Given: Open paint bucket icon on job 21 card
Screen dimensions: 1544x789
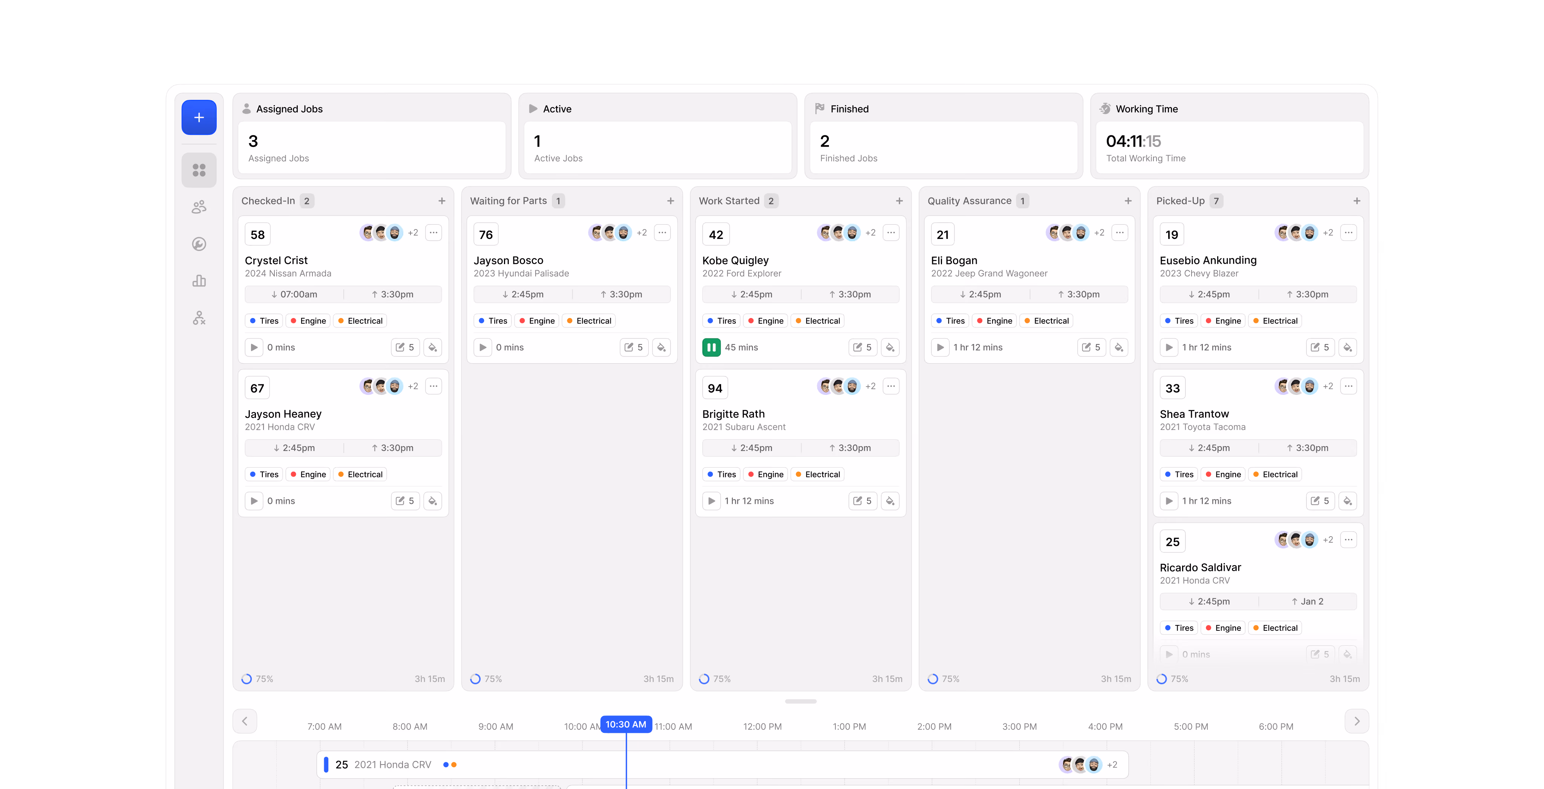Looking at the screenshot, I should coord(1119,347).
